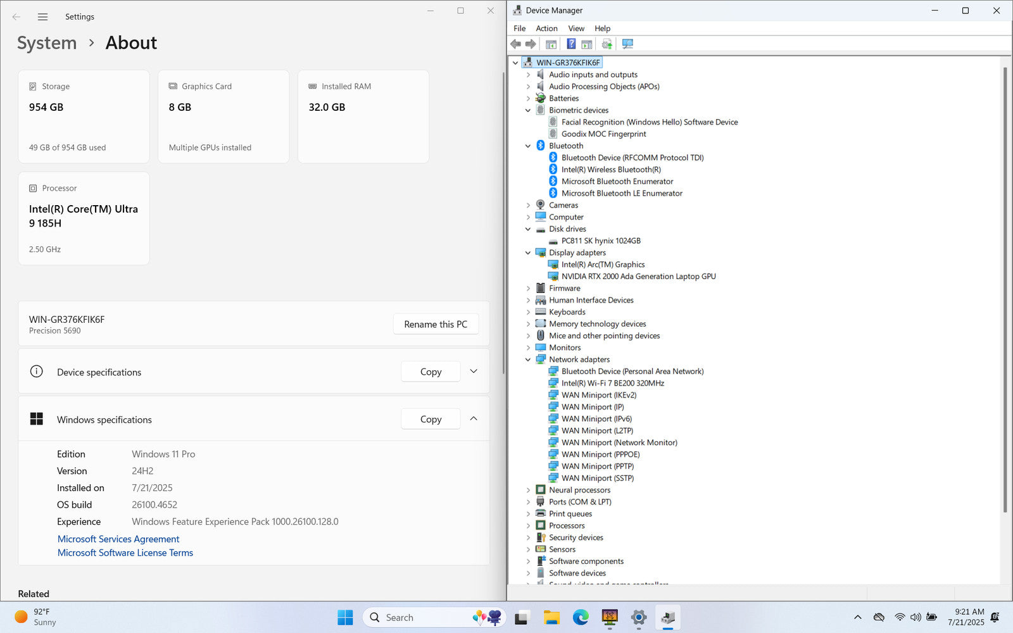Screen dimensions: 1013x633
Task: Click the back arrow in Settings window
Action: 16,17
